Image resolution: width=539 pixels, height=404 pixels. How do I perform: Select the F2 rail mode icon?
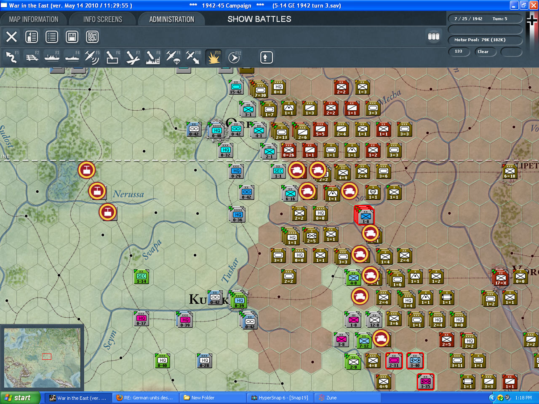[32, 57]
